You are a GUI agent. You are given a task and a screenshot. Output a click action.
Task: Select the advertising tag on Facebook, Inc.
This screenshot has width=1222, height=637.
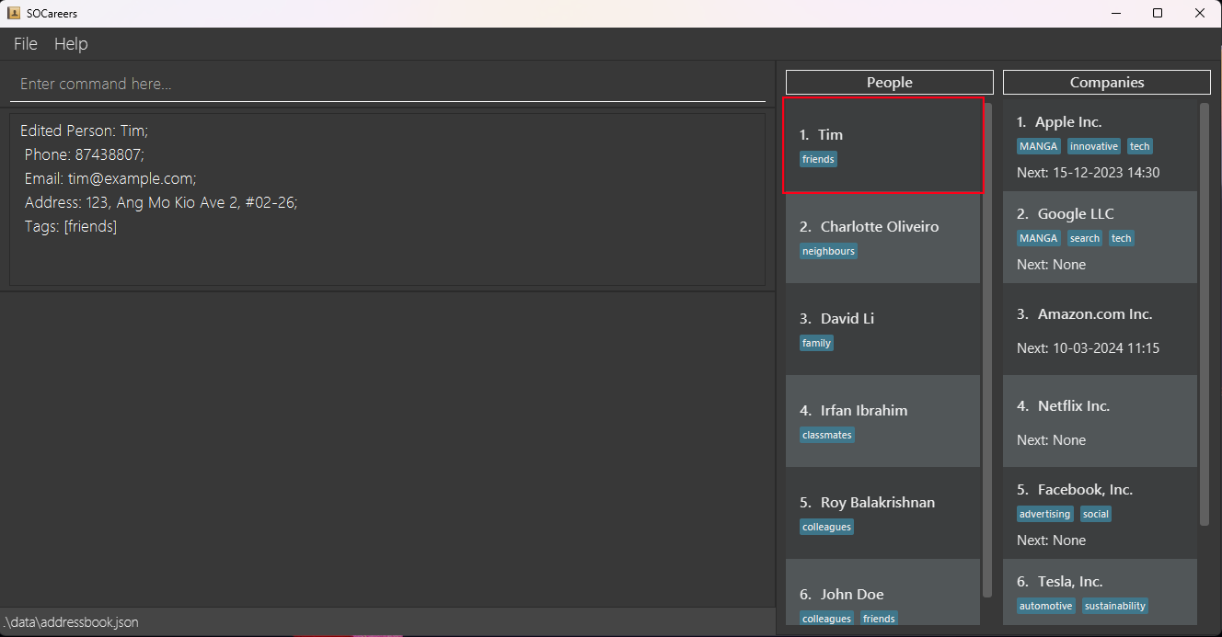pyautogui.click(x=1044, y=513)
